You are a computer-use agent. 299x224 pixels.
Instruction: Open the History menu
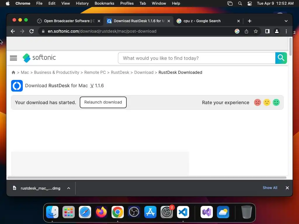(x=82, y=3)
